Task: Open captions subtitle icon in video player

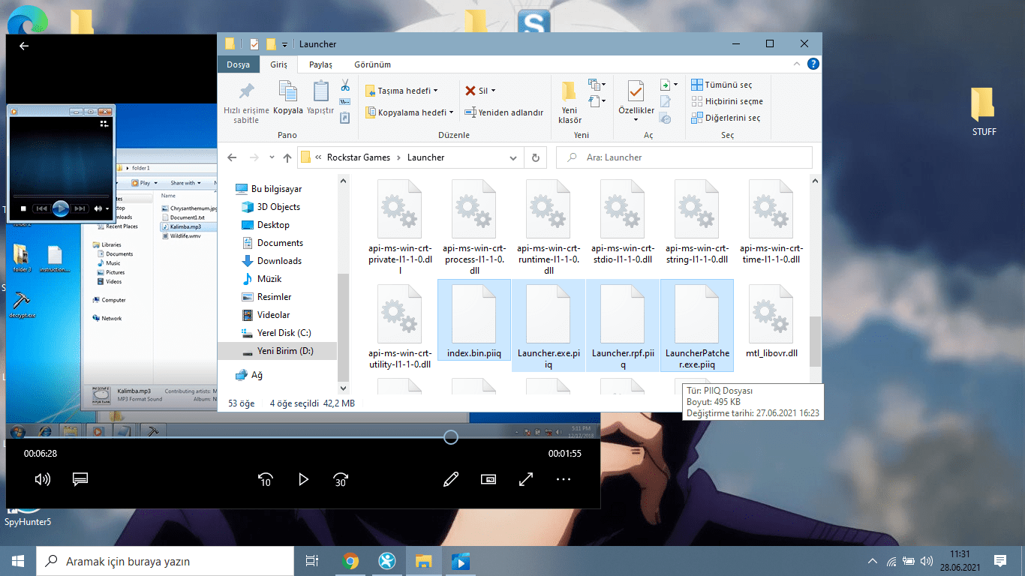Action: tap(81, 479)
